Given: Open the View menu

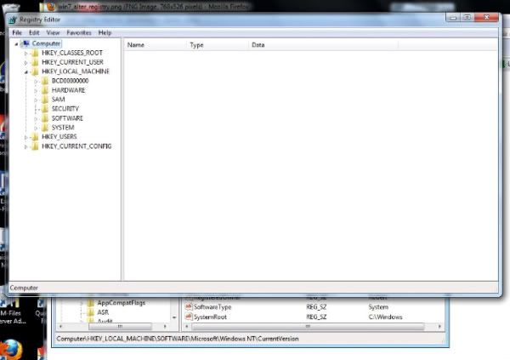Looking at the screenshot, I should 53,32.
